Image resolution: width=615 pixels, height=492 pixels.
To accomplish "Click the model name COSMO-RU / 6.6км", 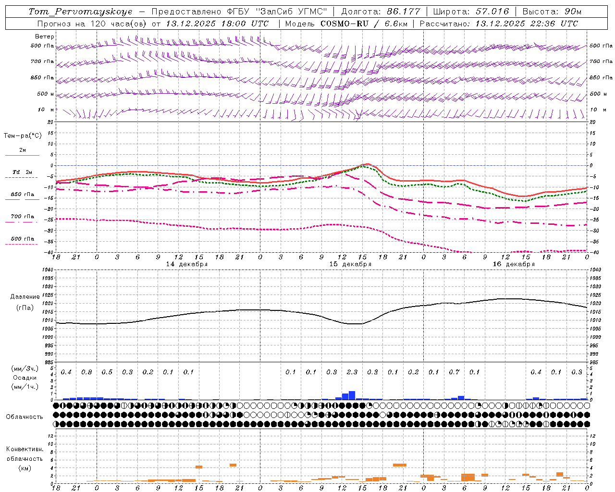I will tap(364, 24).
